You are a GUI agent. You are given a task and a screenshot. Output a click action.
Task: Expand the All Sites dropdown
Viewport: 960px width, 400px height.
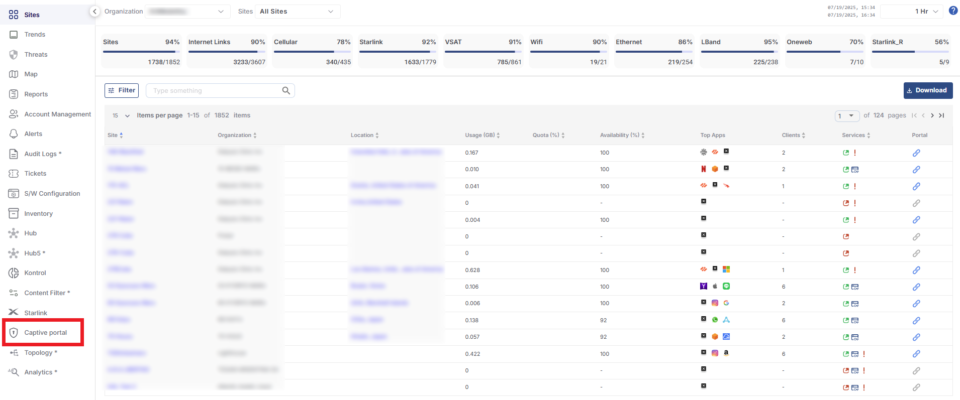coord(297,12)
